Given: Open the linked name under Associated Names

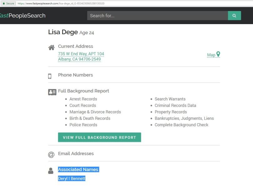Looking at the screenshot, I should (x=72, y=179).
